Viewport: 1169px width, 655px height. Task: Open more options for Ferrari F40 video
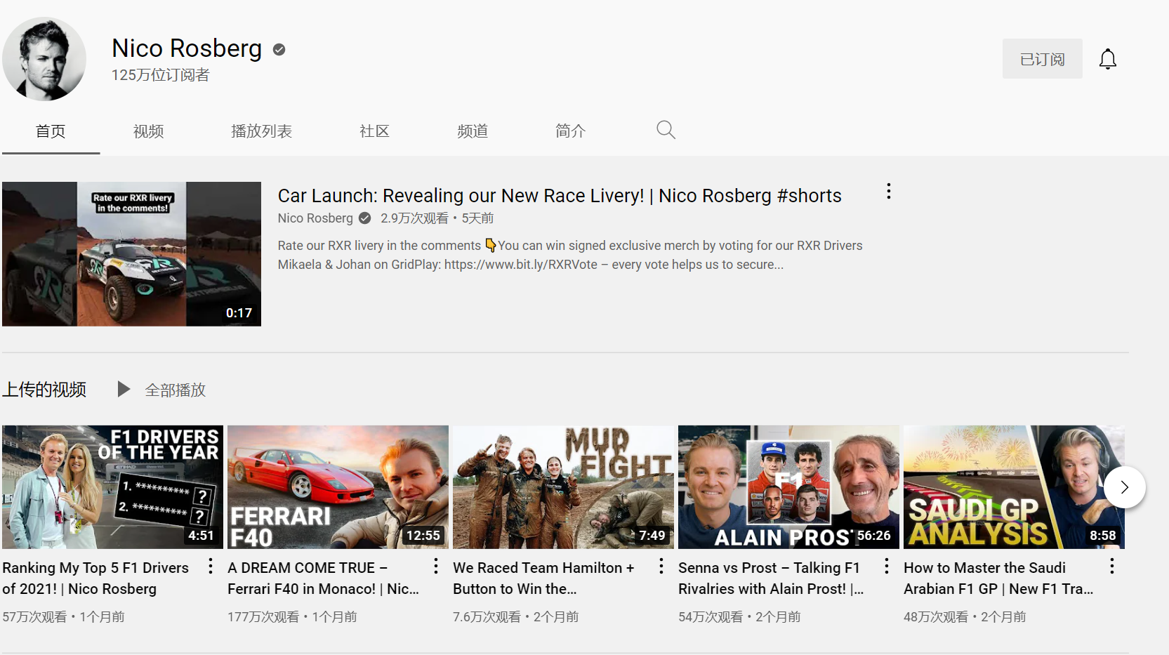tap(435, 567)
